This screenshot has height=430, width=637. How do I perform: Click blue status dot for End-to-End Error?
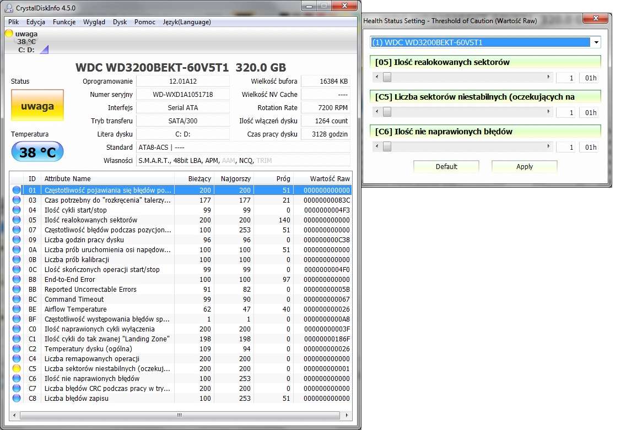point(16,279)
